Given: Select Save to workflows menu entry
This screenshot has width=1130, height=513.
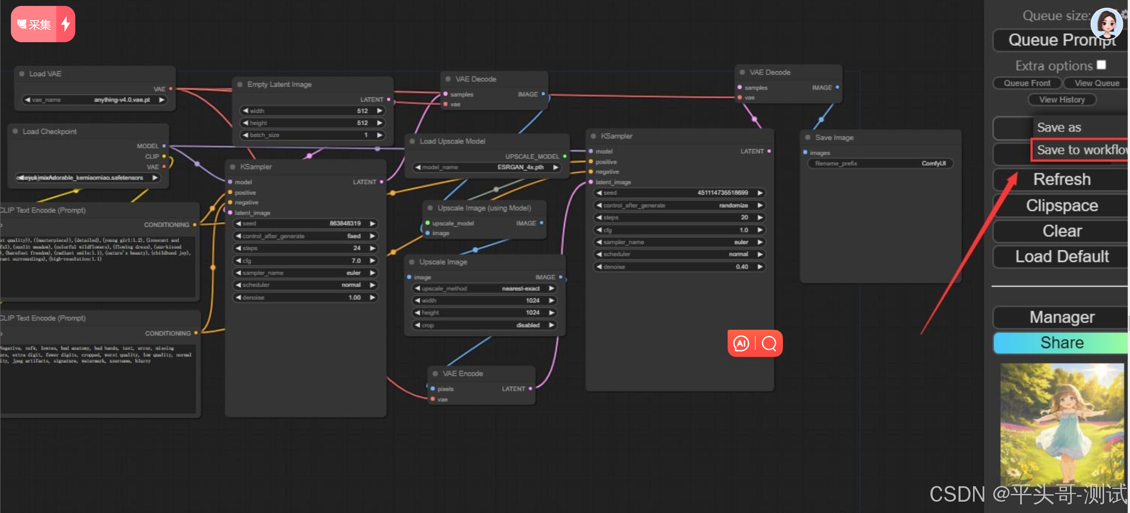Looking at the screenshot, I should pos(1081,150).
